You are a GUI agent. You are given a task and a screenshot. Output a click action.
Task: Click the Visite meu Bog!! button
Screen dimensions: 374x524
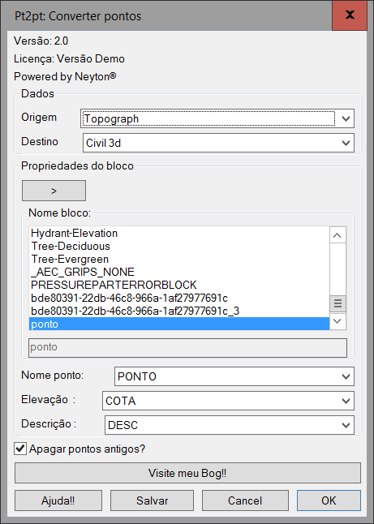(187, 473)
